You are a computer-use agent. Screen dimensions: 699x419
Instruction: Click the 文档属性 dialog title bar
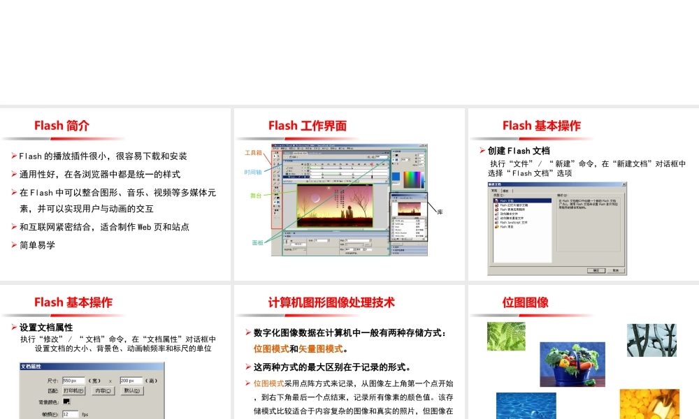[92, 366]
